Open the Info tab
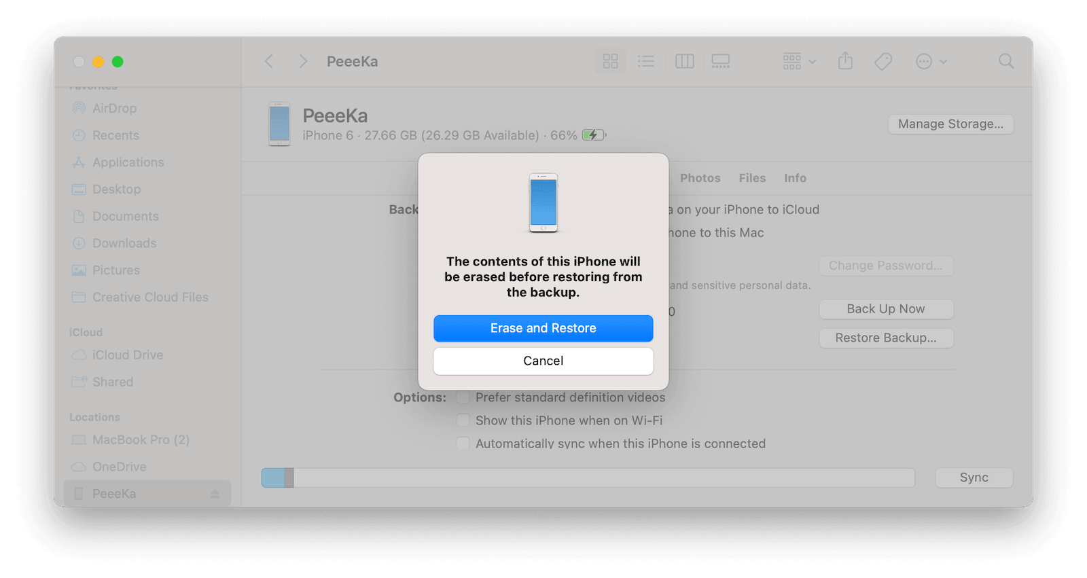1087x578 pixels. 794,178
